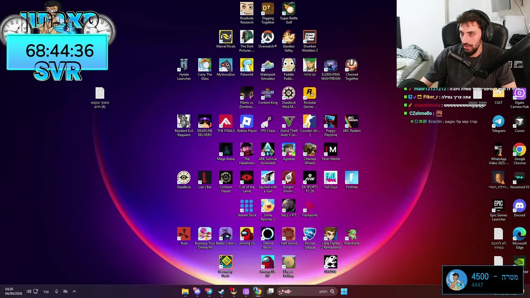Viewport: 530px width, 298px height.
Task: Select the Chained Wheels shortcut
Action: pos(310,154)
